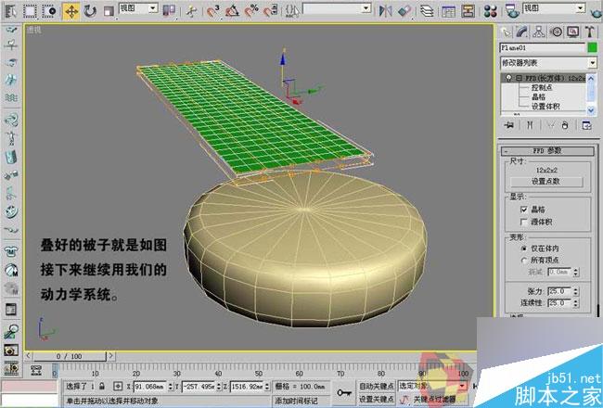Click the 设置关键点 set key button
This screenshot has width=603, height=408.
[x=377, y=399]
